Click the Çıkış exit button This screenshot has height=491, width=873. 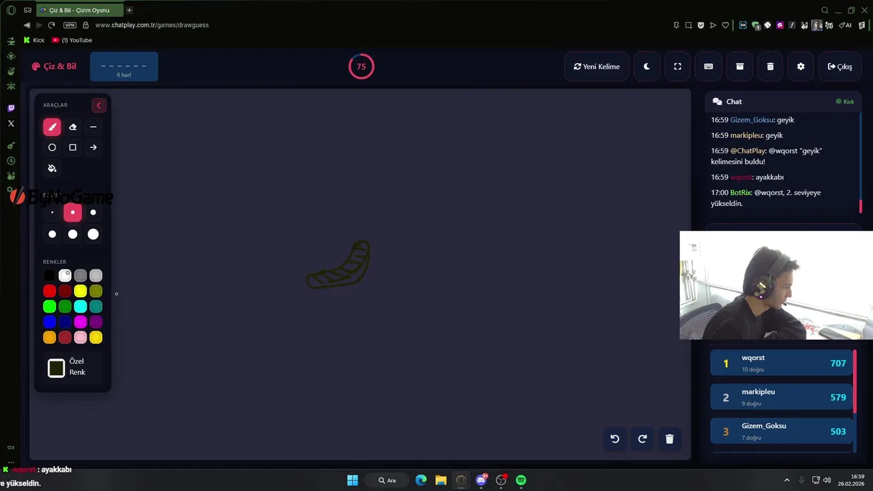[x=840, y=67]
